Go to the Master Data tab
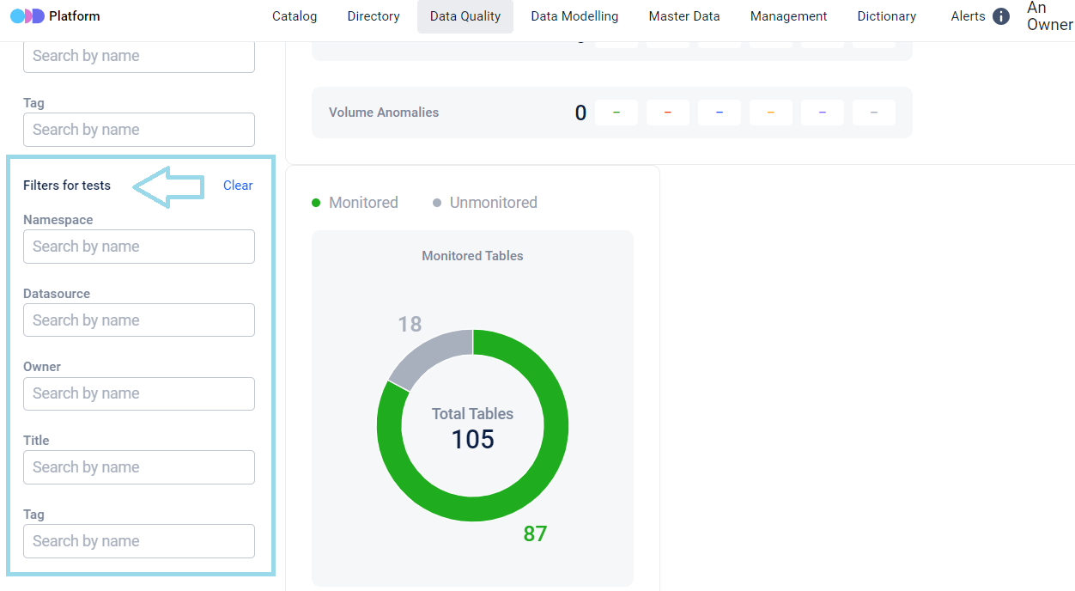The height and width of the screenshot is (591, 1075). coord(684,16)
